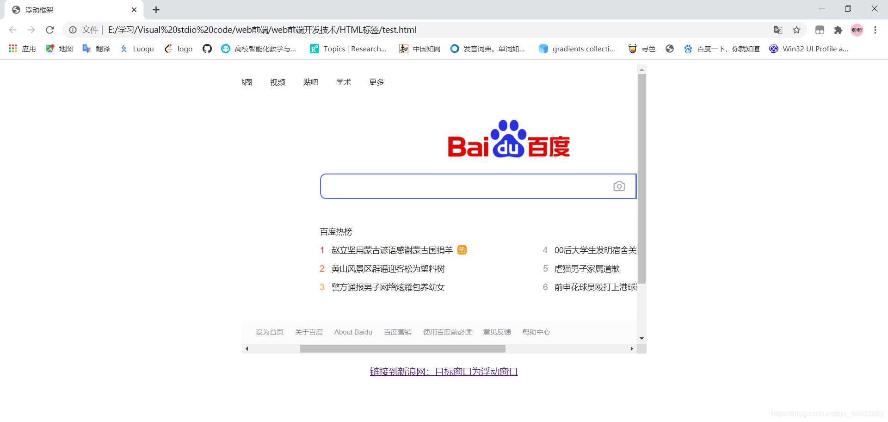The width and height of the screenshot is (888, 422).
Task: Open the 高校智能化教学 bookmark
Action: tap(259, 49)
